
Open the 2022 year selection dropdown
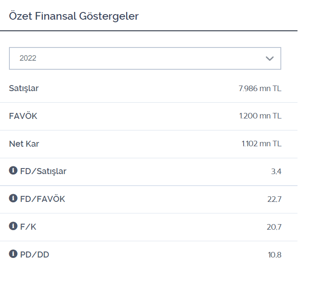point(145,58)
